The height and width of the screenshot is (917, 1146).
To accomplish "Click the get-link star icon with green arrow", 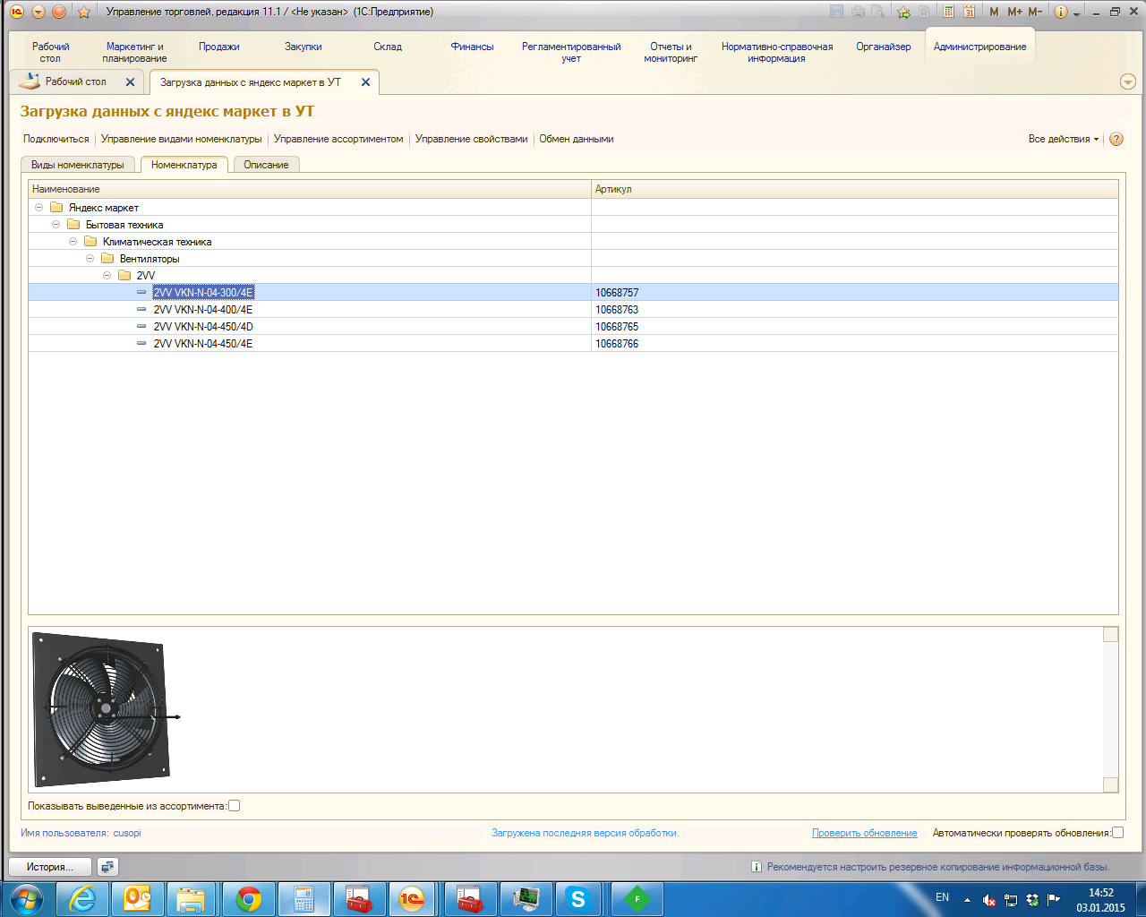I will pyautogui.click(x=903, y=12).
